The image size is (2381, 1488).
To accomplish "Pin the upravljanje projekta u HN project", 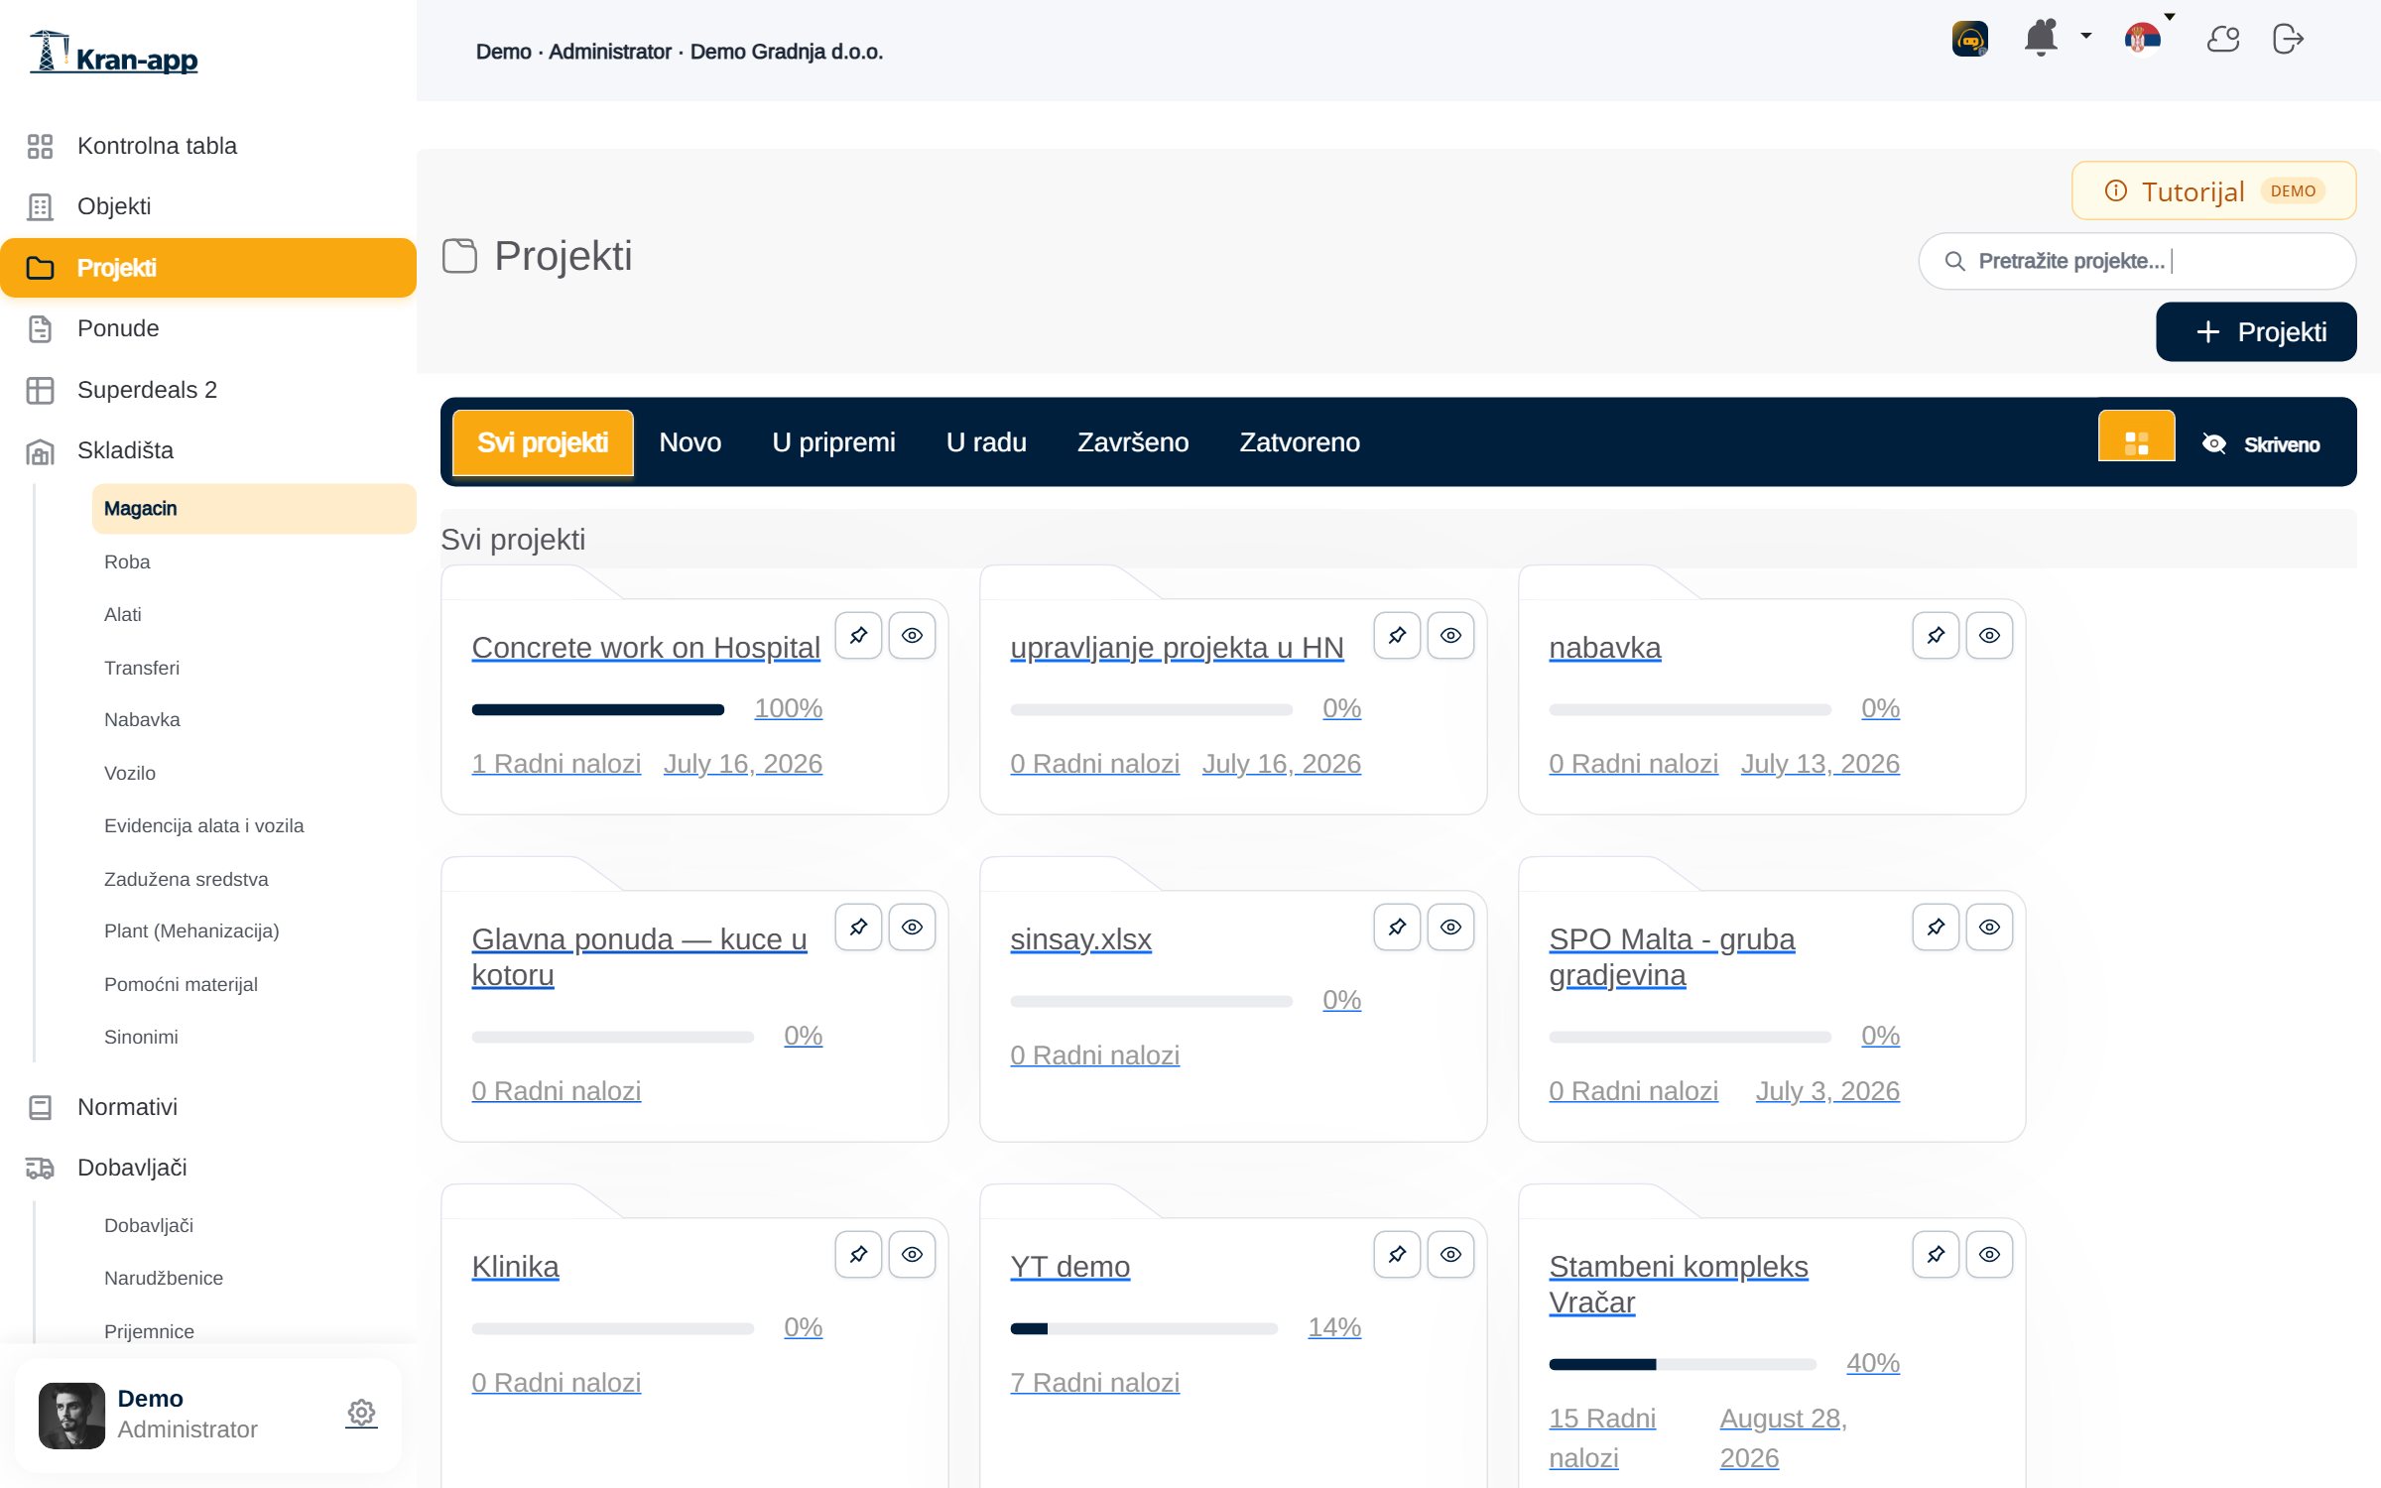I will coord(1397,635).
